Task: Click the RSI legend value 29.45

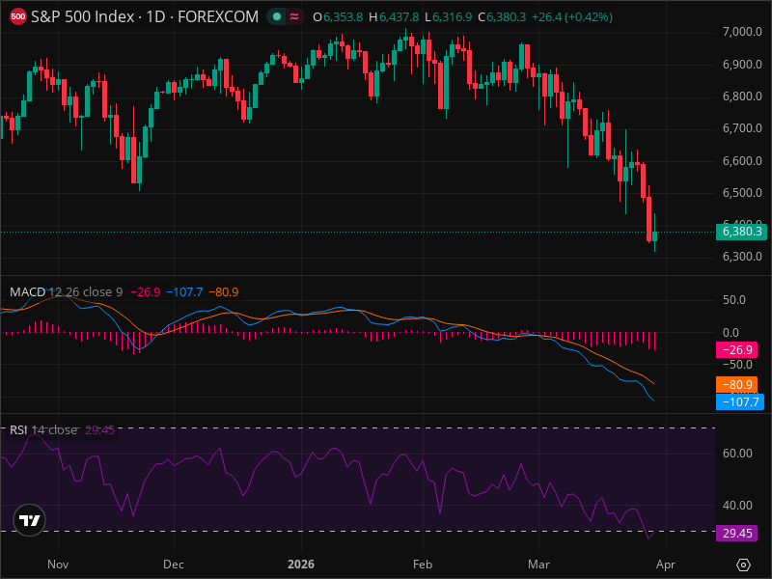Action: click(99, 429)
